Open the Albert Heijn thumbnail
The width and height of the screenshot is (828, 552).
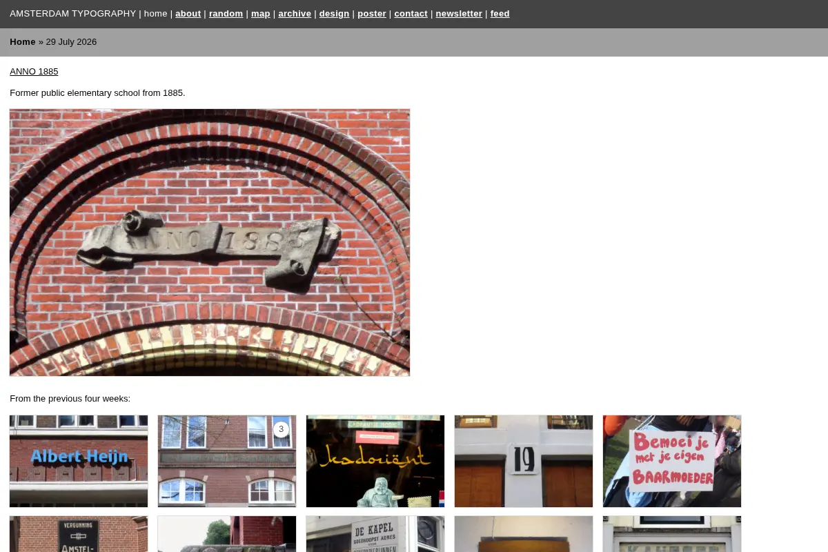point(79,461)
